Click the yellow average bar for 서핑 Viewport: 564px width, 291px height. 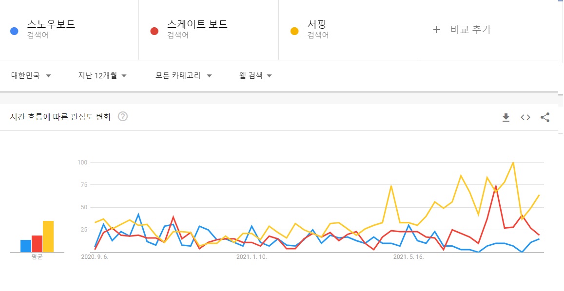(48, 236)
